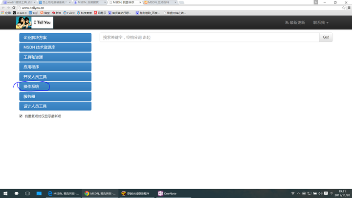Image resolution: width=352 pixels, height=198 pixels.
Task: Untick the 有重复项时仅显示最新项 checkbox
Action: [x=21, y=116]
